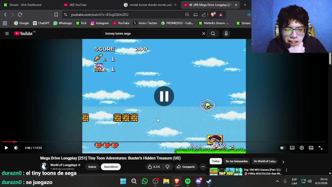This screenshot has height=187, width=332.
Task: Open the video settings gear
Action: [x=302, y=148]
